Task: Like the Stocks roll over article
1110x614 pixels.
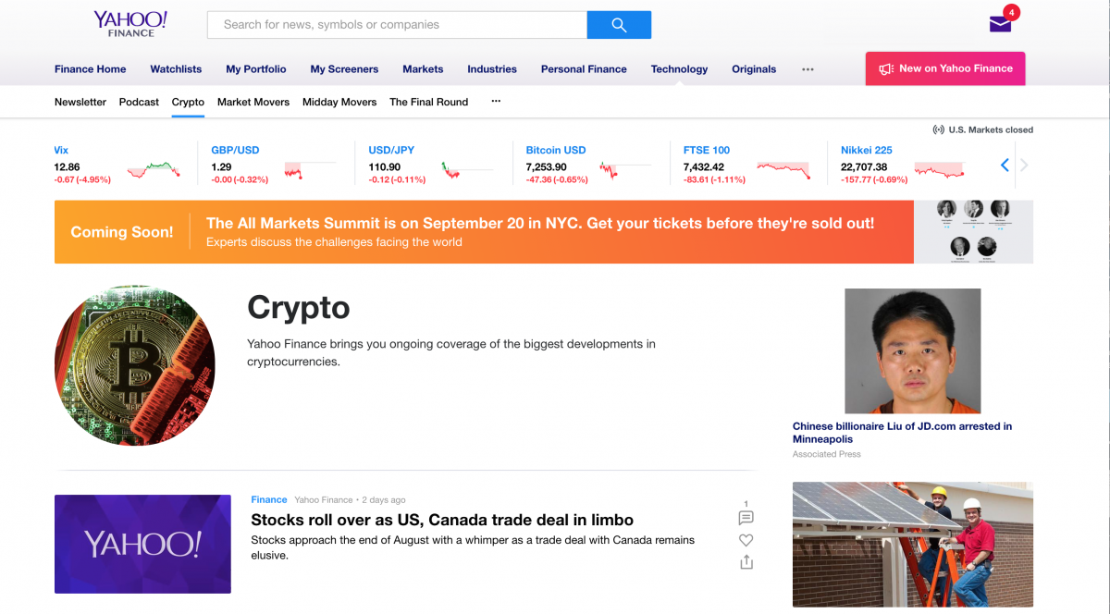Action: tap(746, 540)
